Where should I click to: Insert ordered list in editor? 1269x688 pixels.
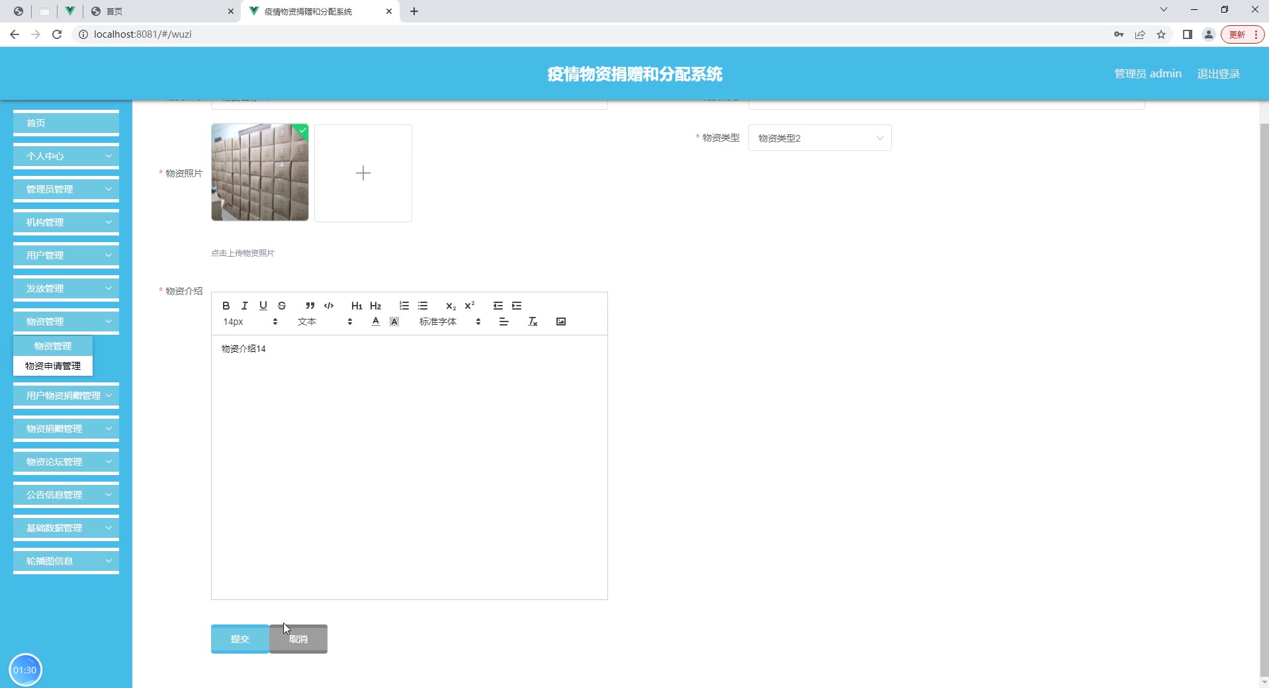[404, 306]
